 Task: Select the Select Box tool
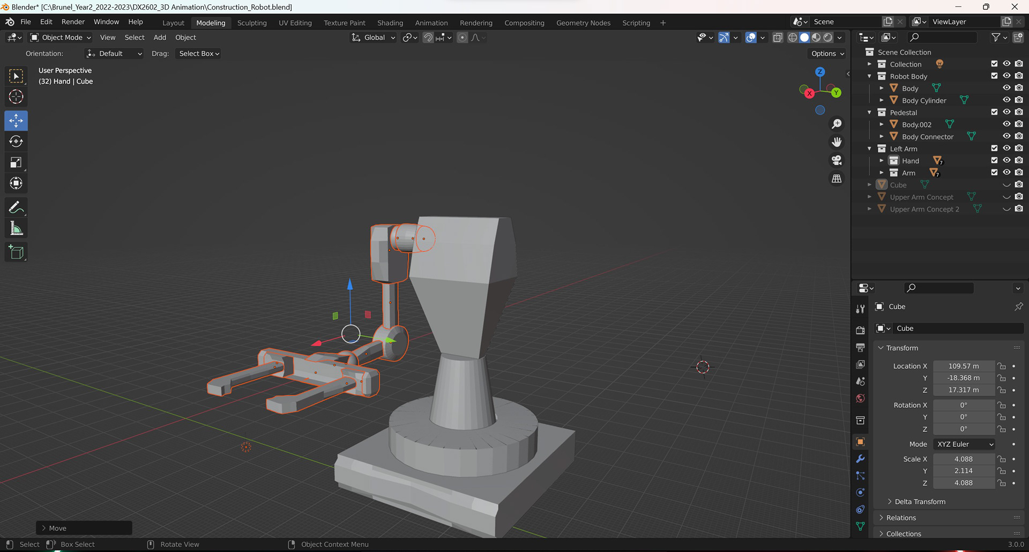click(x=16, y=76)
